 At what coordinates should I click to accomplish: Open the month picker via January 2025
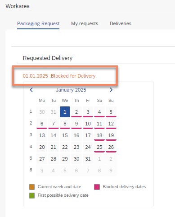(x=71, y=90)
